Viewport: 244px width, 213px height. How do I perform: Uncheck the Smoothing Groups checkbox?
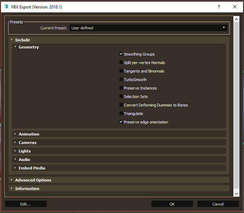tap(121, 54)
